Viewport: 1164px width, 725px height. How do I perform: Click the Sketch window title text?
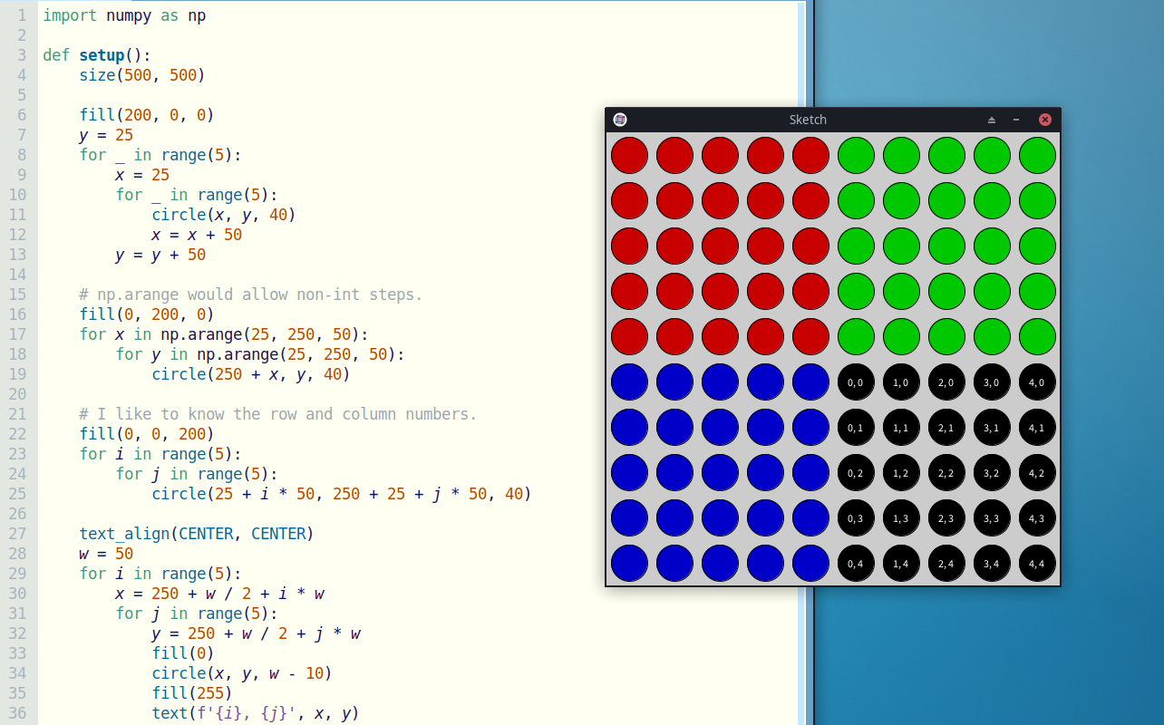(808, 120)
